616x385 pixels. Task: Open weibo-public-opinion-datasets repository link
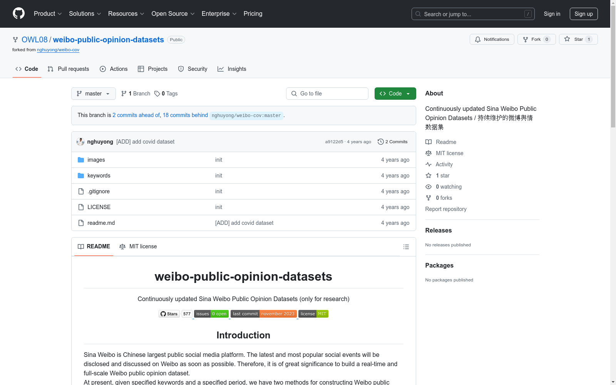tap(109, 40)
